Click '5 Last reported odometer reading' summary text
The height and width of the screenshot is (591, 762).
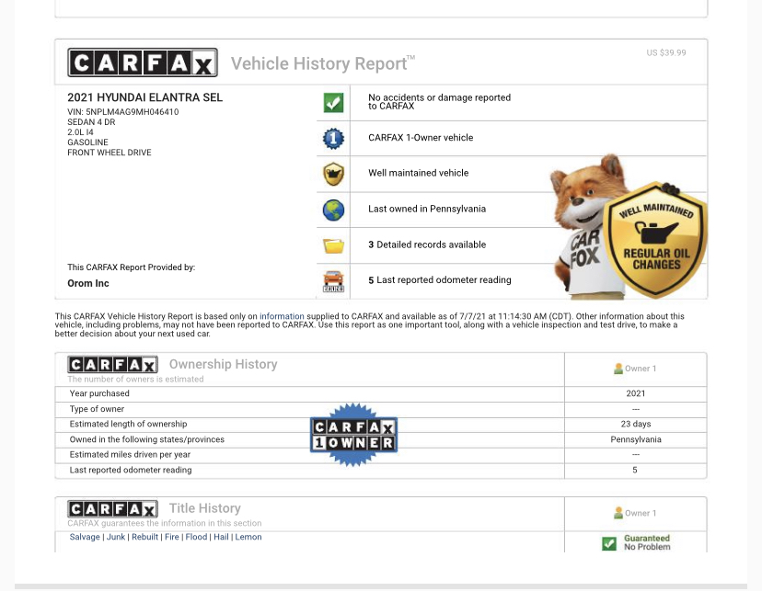[440, 280]
